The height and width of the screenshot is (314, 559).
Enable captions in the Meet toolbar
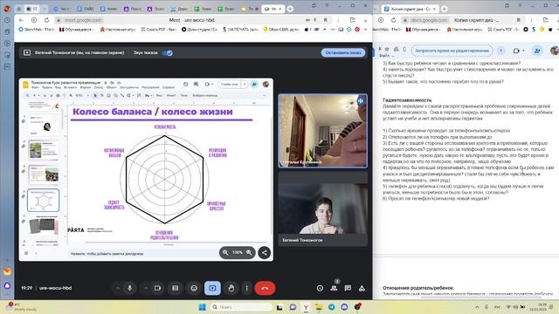175,288
